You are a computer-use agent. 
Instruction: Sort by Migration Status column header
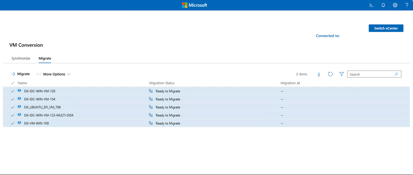pyautogui.click(x=162, y=83)
